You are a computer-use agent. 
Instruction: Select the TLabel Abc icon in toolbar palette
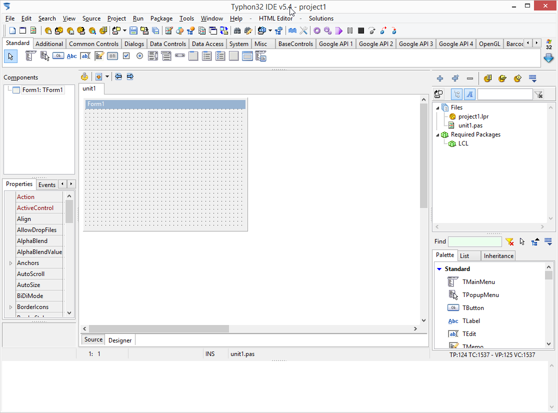click(72, 56)
